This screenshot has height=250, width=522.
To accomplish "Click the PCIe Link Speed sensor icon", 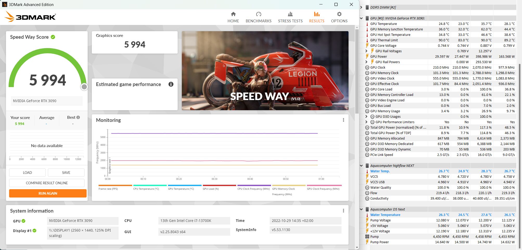I will pos(367,155).
